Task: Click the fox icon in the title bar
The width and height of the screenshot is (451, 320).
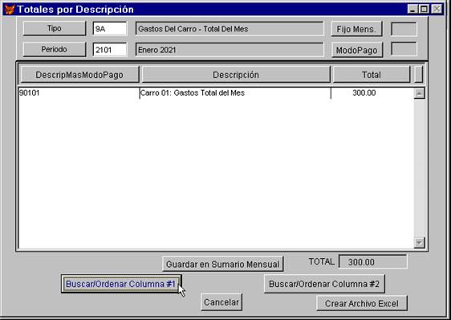Action: pos(10,9)
